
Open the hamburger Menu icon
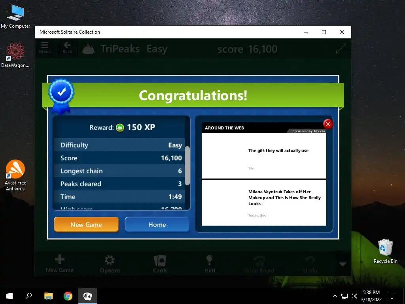coord(45,47)
